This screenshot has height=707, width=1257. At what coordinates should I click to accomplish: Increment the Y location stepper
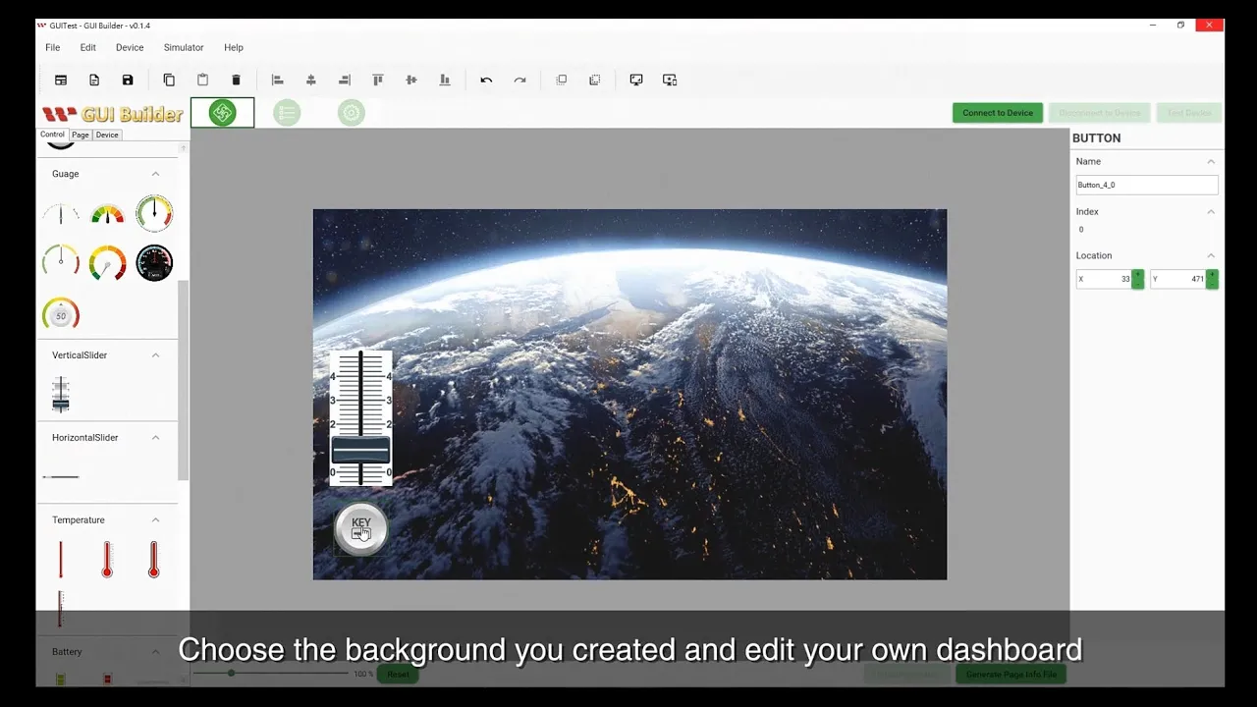click(1213, 275)
